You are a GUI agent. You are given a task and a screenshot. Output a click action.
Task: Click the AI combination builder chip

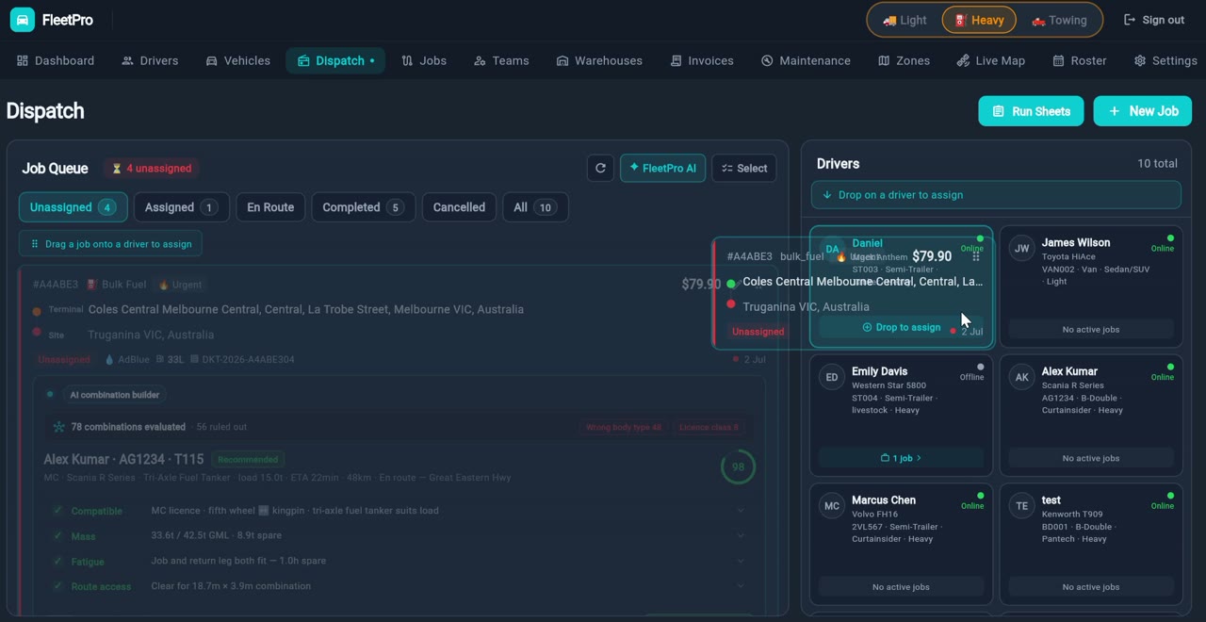pyautogui.click(x=114, y=395)
